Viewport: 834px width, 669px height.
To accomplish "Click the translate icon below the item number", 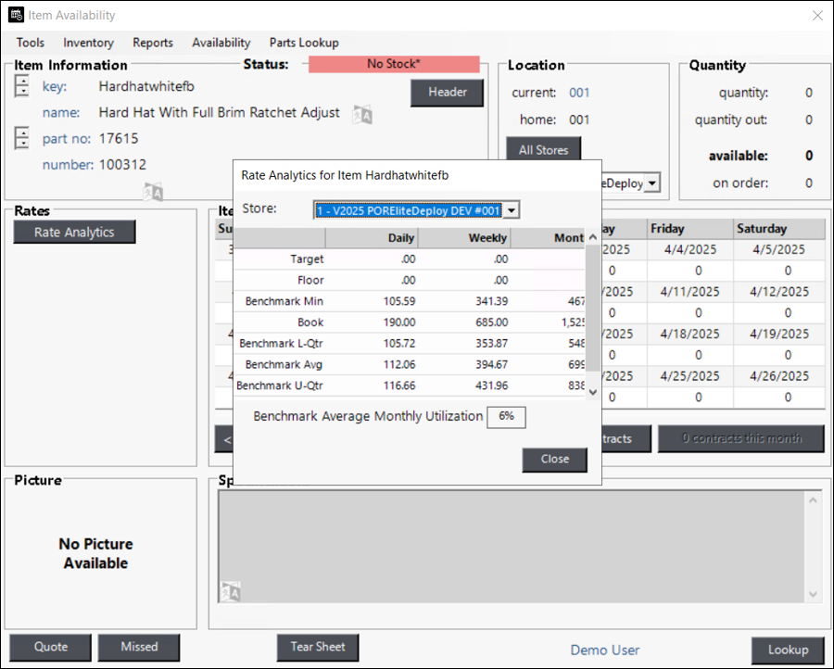I will pyautogui.click(x=153, y=192).
